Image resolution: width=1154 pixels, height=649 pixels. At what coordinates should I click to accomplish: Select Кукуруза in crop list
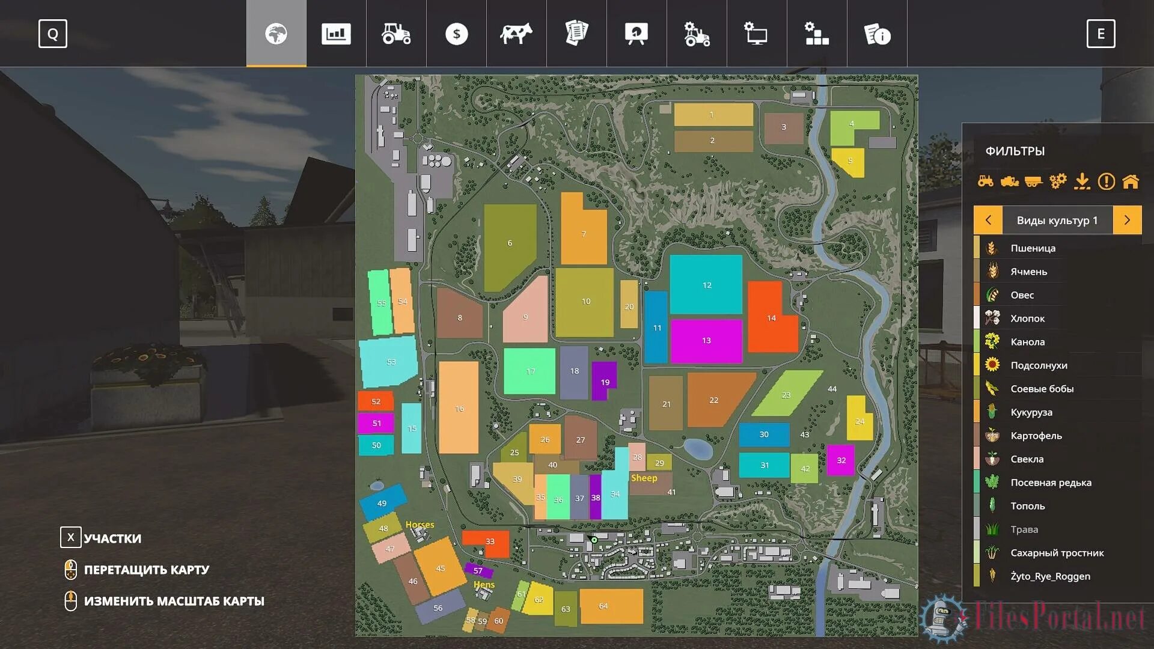tap(1058, 412)
